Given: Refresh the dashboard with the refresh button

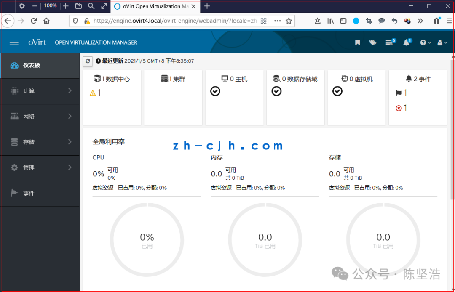Looking at the screenshot, I should pos(88,61).
